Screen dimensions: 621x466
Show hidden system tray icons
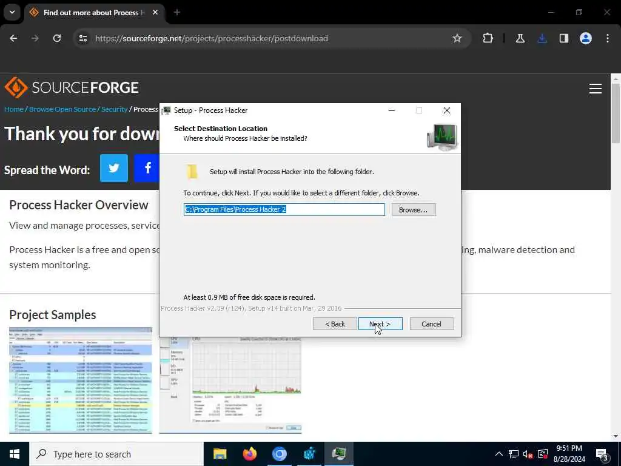[499, 454]
